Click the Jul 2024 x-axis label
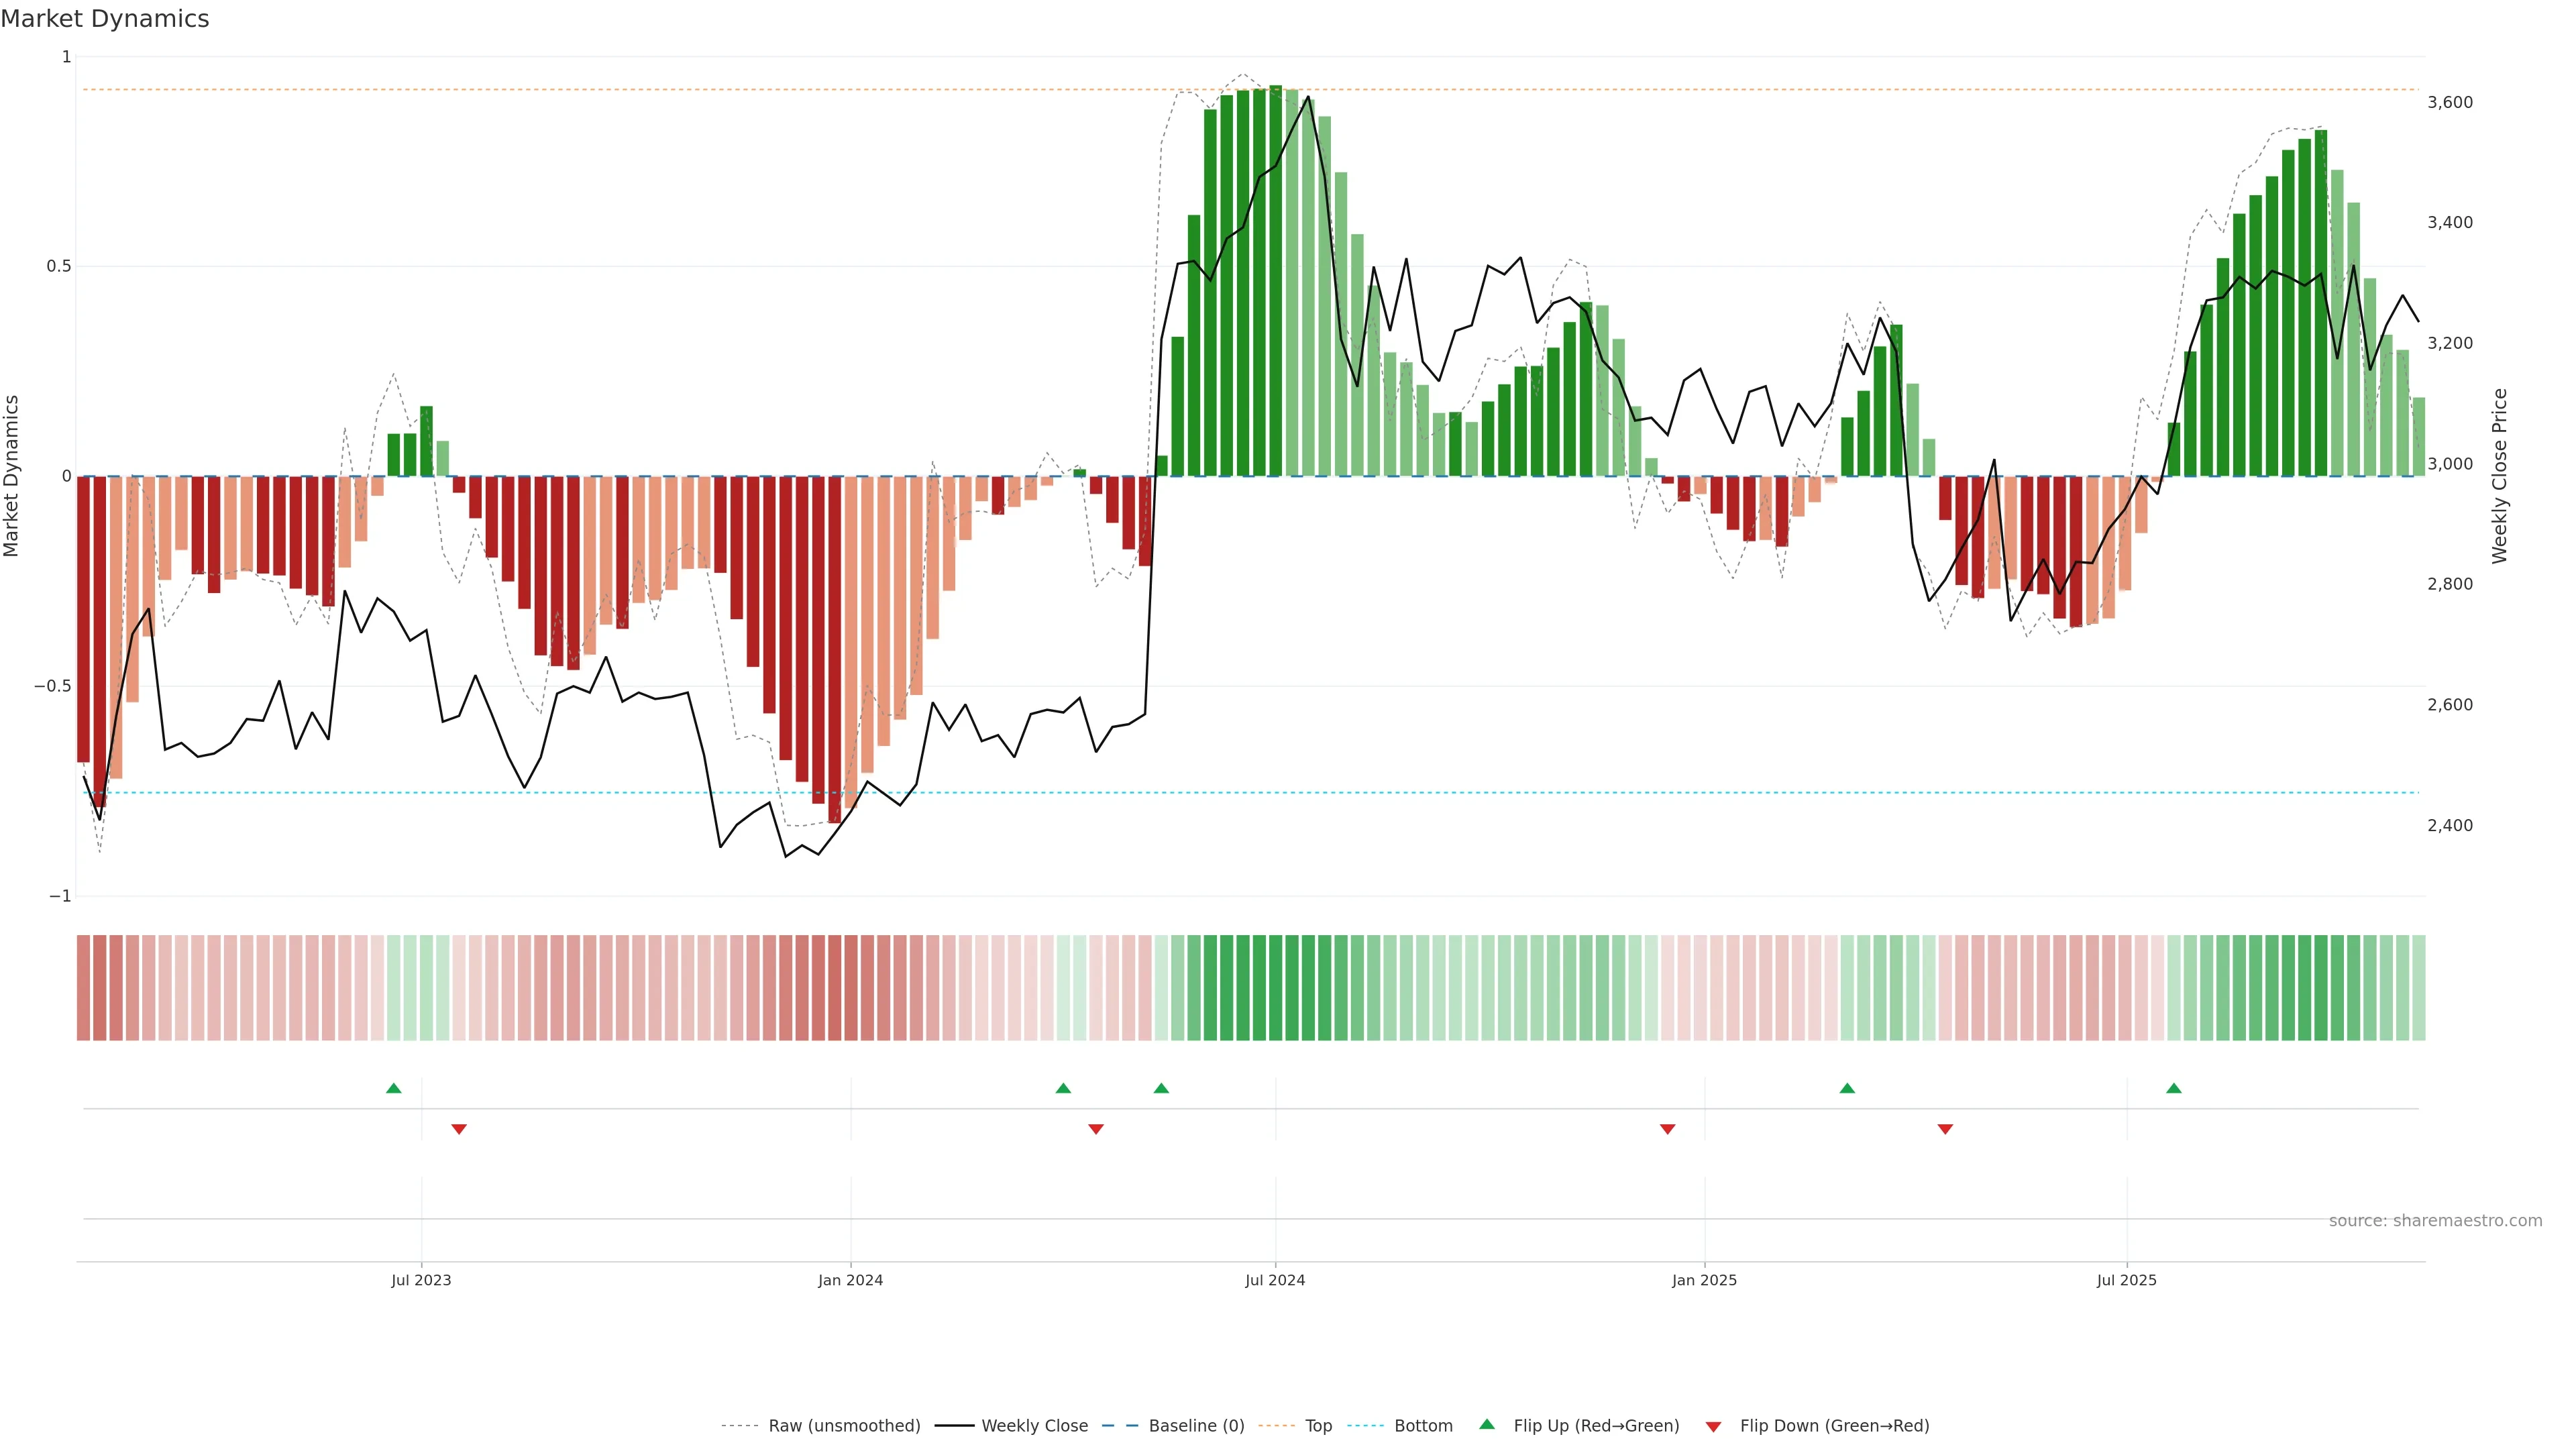Image resolution: width=2576 pixels, height=1449 pixels. click(1275, 1280)
